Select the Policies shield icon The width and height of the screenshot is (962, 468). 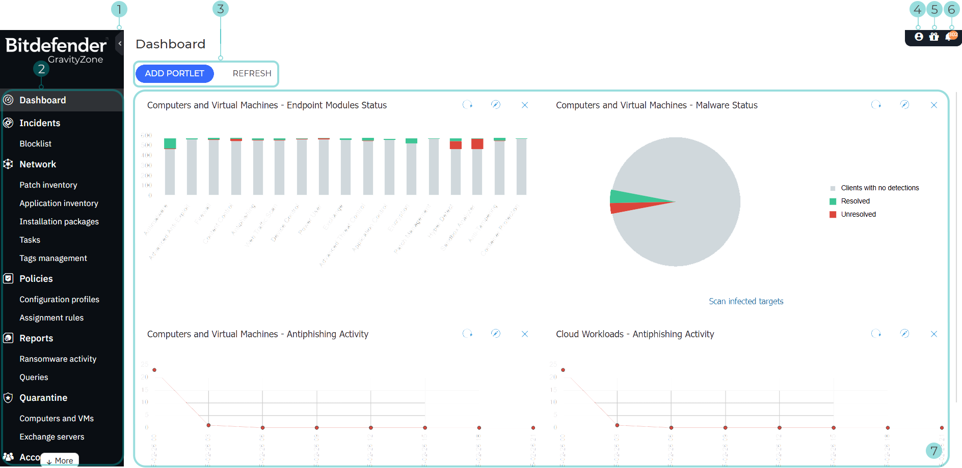coord(8,278)
